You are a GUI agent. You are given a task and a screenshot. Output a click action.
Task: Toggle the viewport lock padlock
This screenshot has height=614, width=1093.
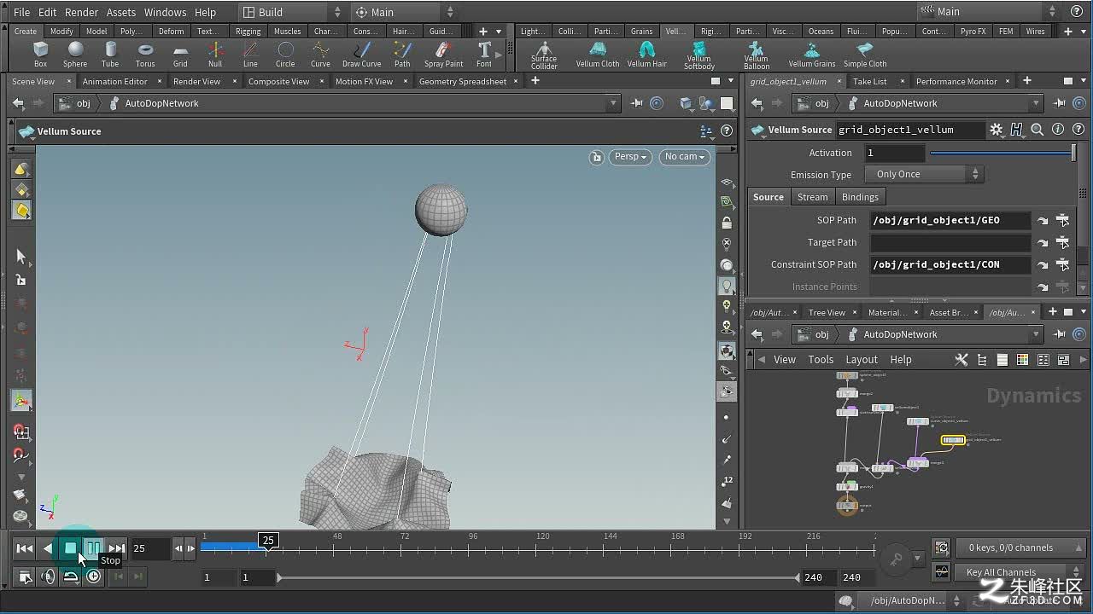(x=727, y=223)
